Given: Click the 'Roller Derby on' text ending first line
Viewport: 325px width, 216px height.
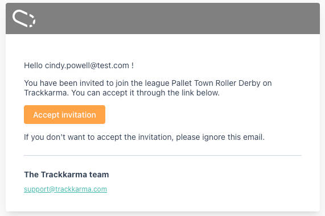Looking at the screenshot, I should pos(244,83).
